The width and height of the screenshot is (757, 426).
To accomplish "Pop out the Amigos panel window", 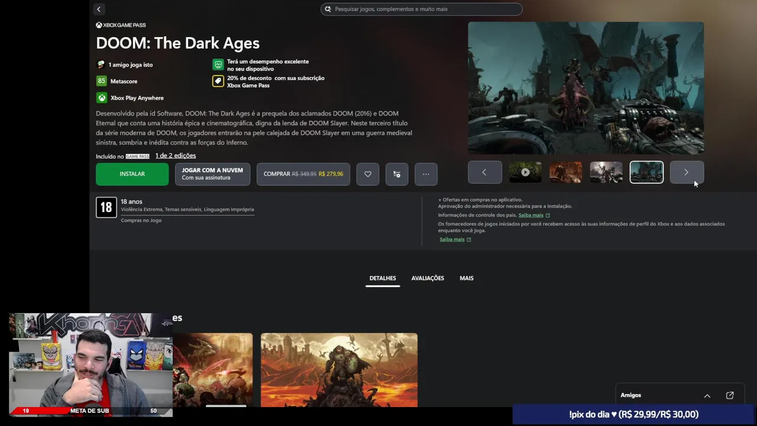I will pos(730,395).
